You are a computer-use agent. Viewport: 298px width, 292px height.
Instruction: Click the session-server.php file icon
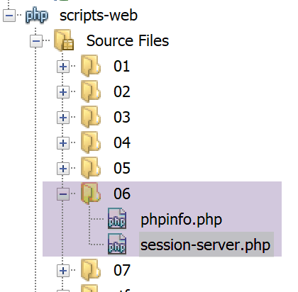[117, 244]
